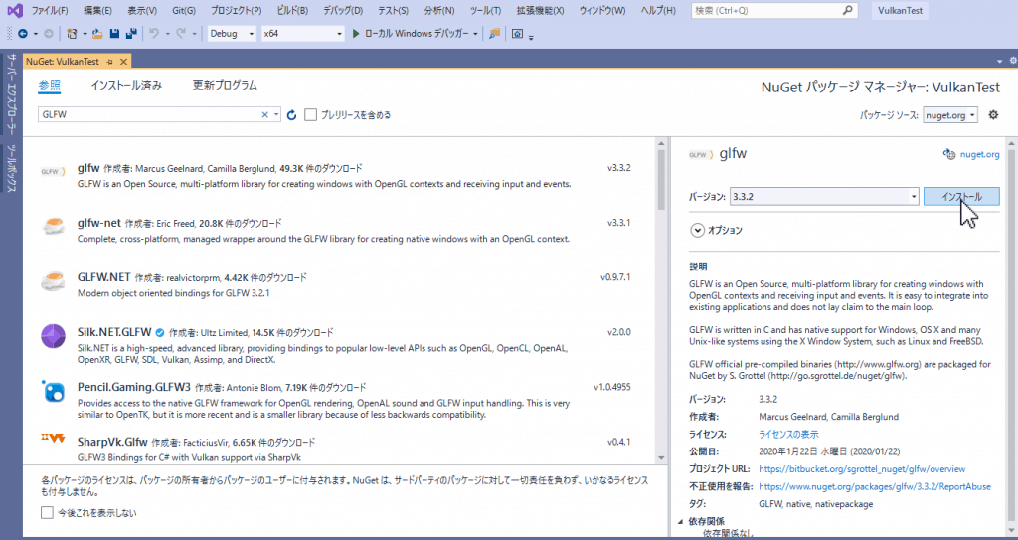
Task: Open the Extensions menu
Action: pos(540,10)
